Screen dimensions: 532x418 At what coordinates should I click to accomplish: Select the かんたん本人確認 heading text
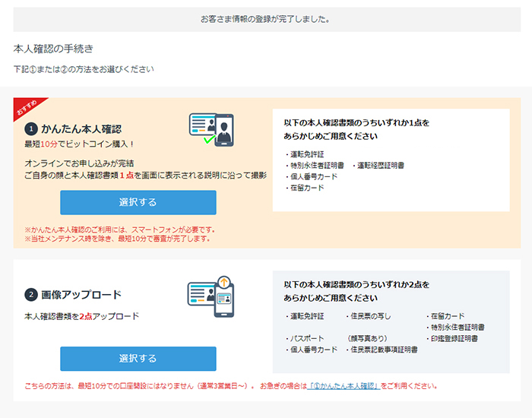[81, 128]
